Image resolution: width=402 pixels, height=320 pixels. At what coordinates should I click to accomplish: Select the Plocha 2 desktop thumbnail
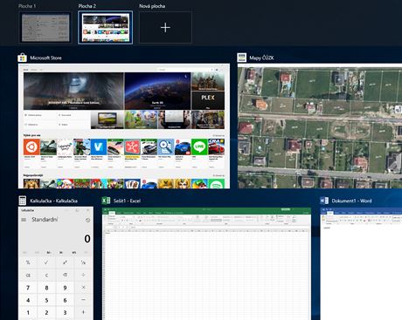pyautogui.click(x=106, y=28)
